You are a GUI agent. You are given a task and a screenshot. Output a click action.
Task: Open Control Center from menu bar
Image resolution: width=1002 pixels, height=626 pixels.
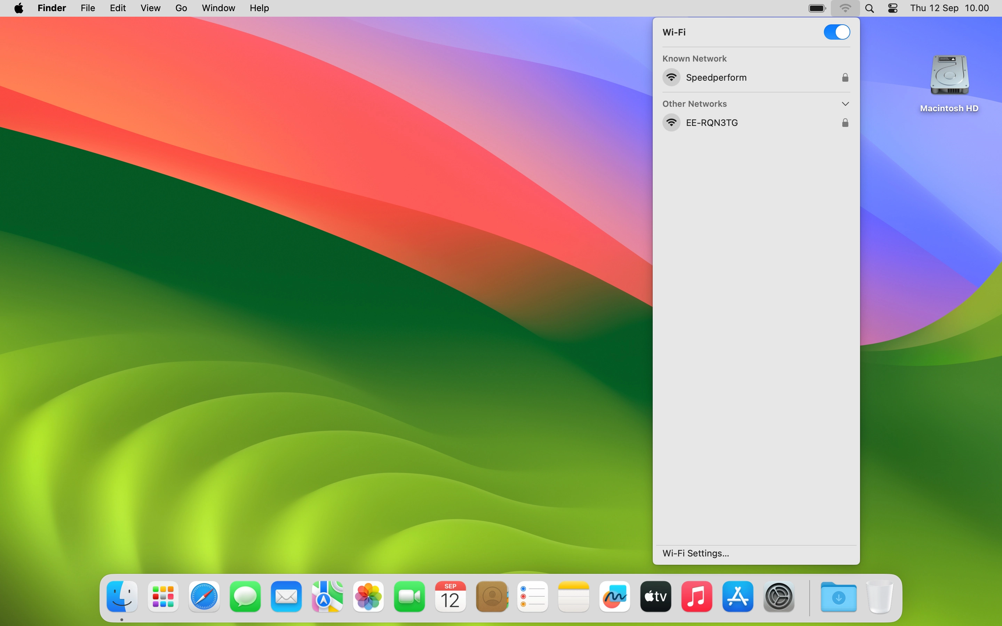pos(893,8)
